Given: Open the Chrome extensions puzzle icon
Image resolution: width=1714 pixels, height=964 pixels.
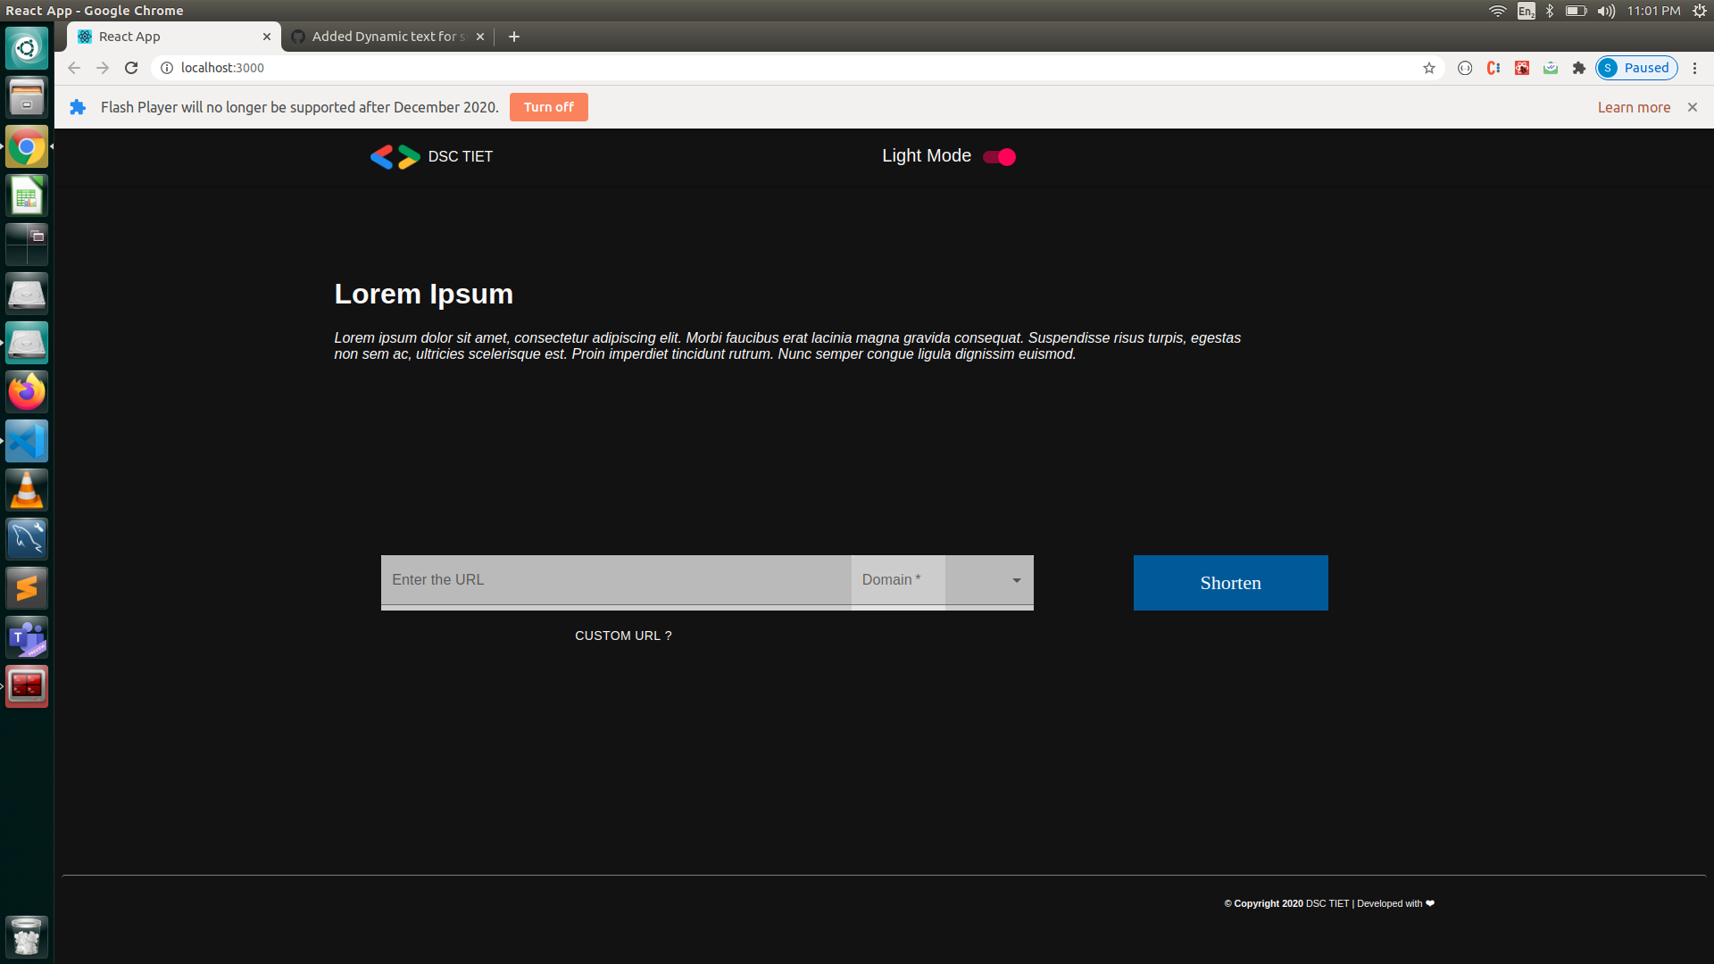Looking at the screenshot, I should point(1578,68).
